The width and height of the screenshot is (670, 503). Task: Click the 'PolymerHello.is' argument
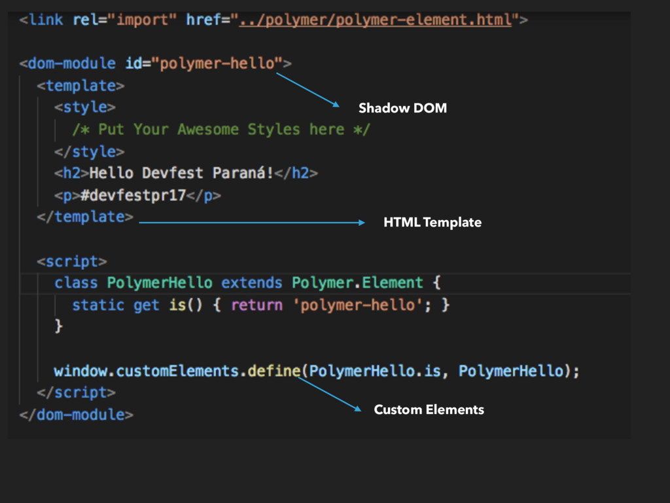click(375, 371)
